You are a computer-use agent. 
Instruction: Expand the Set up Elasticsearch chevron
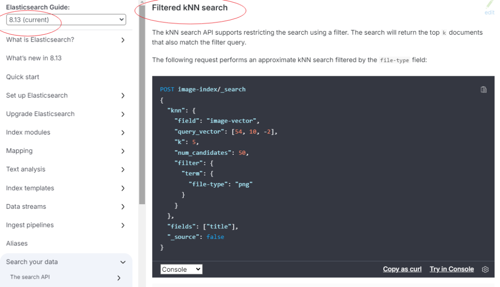point(123,96)
